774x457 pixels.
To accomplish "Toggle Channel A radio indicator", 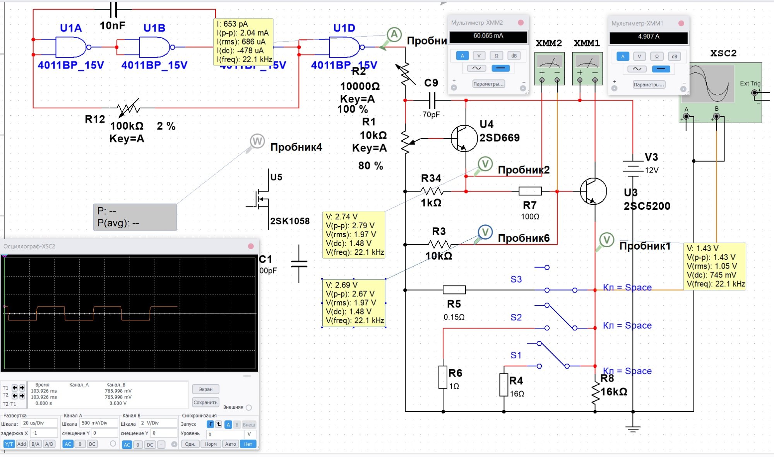I will [113, 444].
